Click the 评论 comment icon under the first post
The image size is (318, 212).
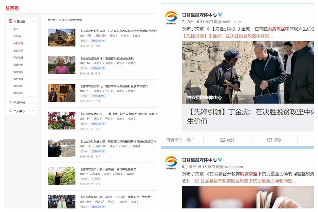pos(269,140)
